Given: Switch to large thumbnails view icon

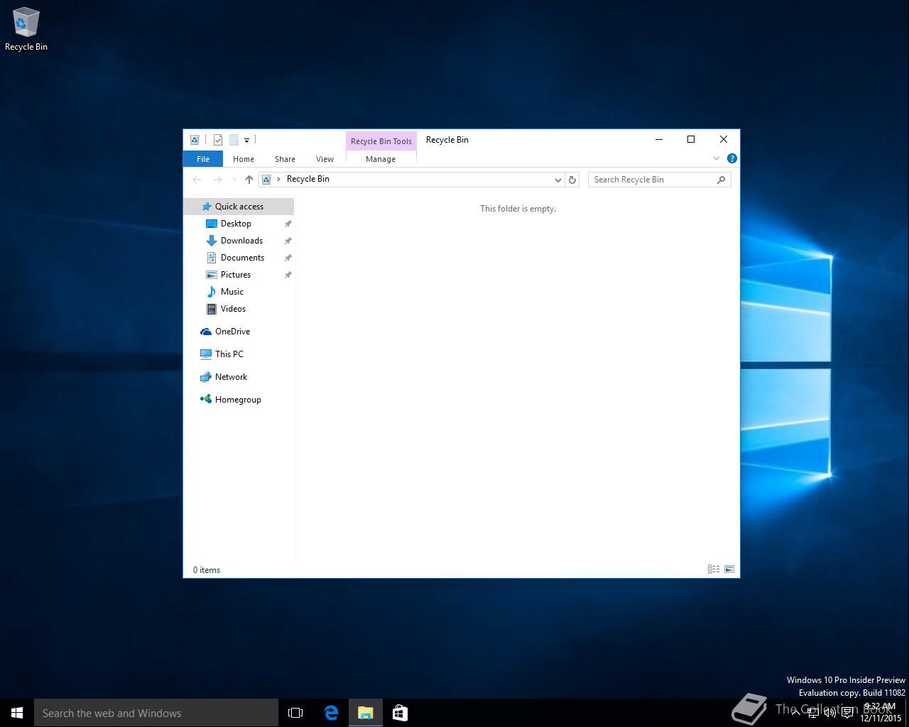Looking at the screenshot, I should 729,569.
